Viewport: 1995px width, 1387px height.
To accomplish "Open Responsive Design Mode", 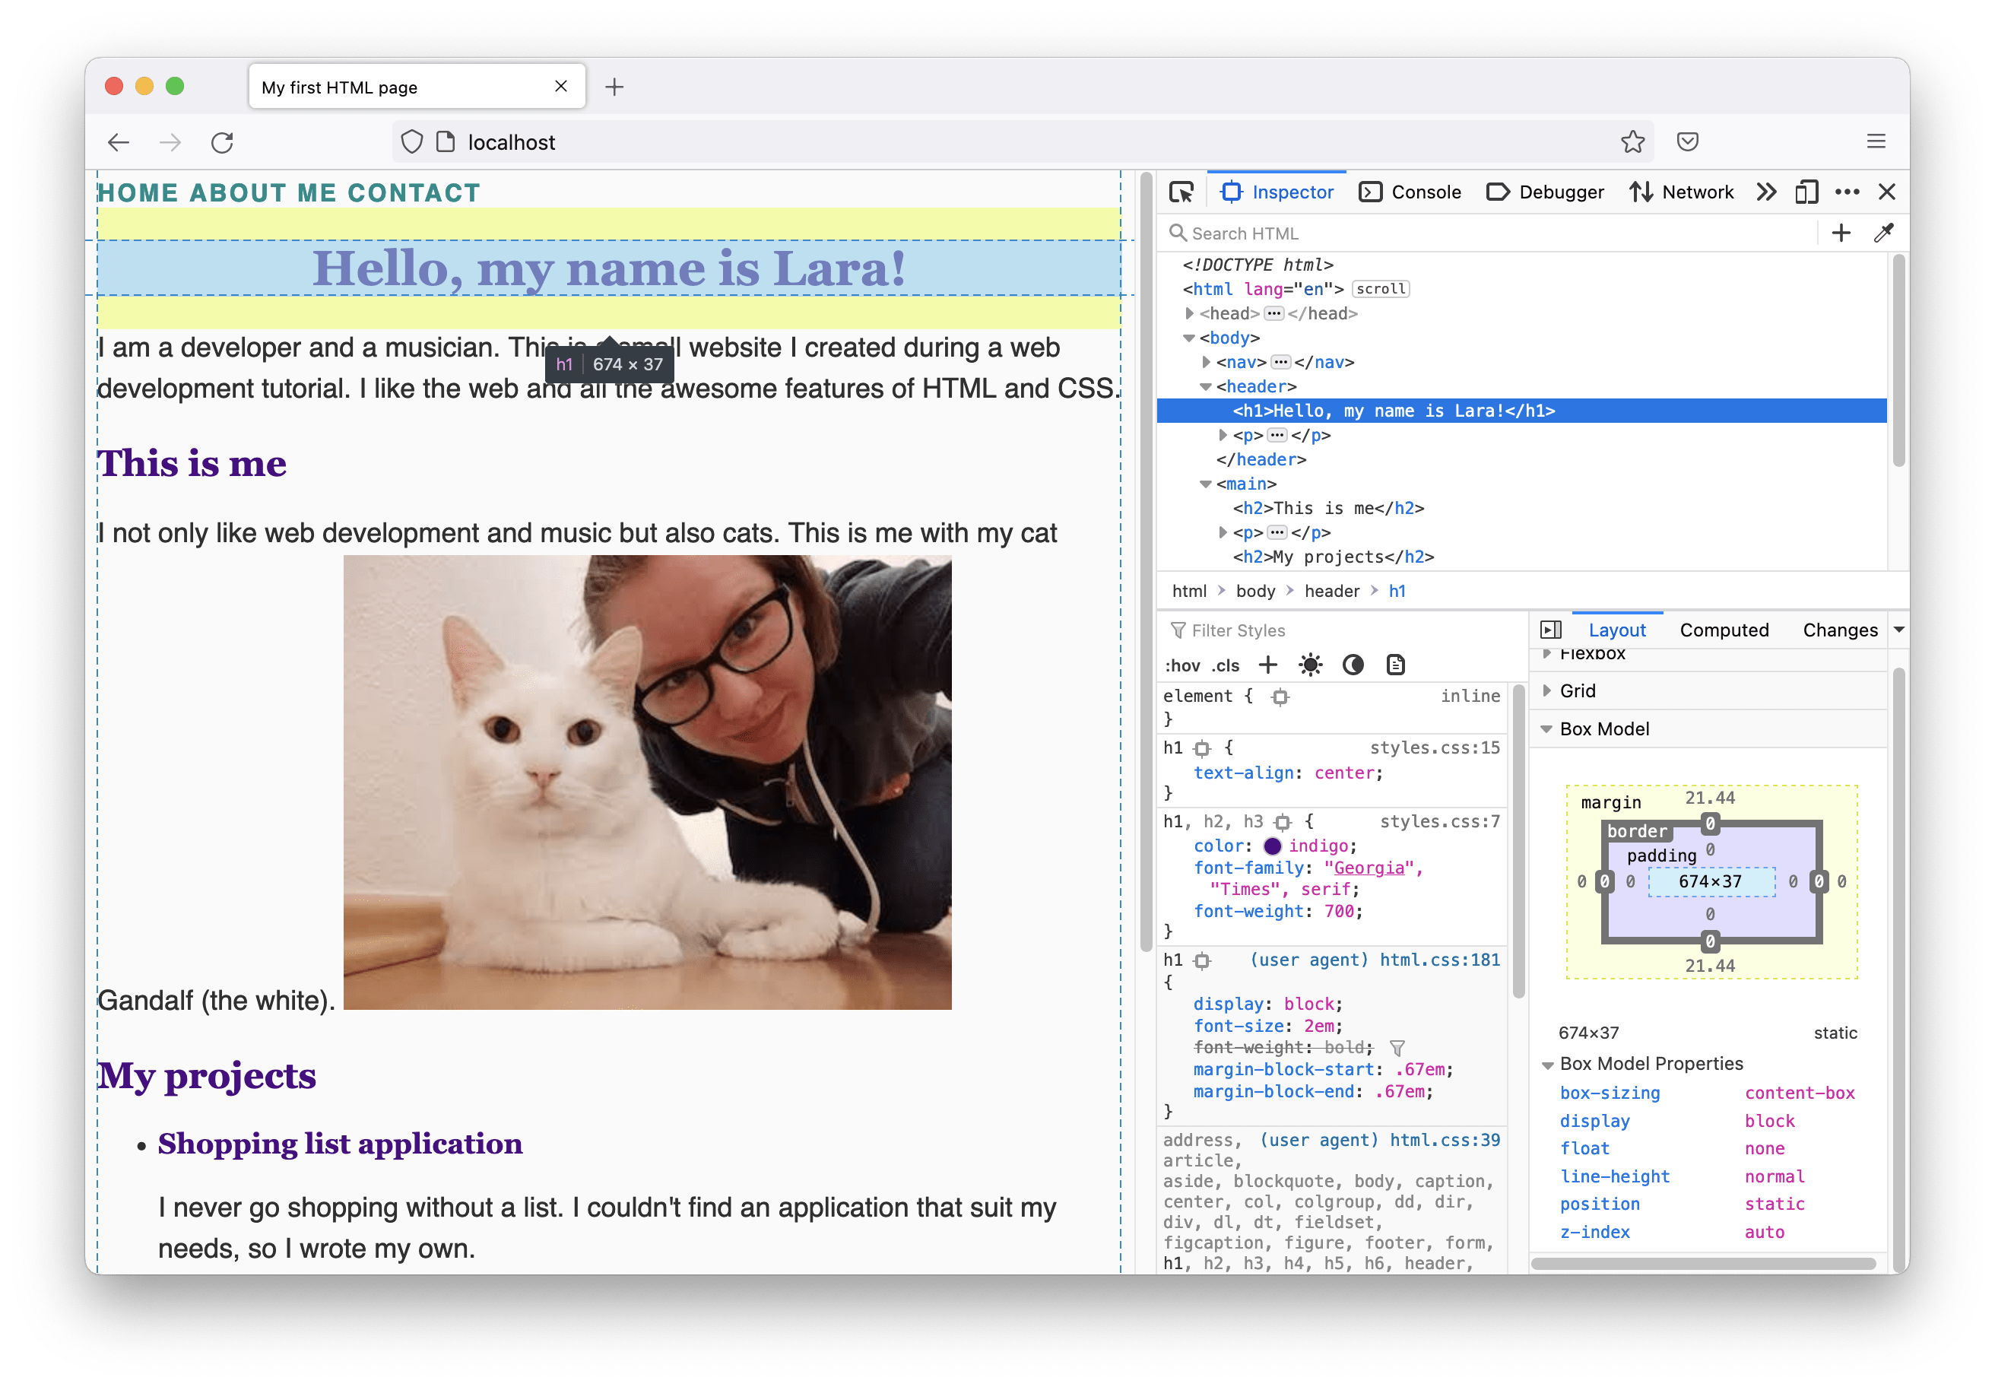I will [1806, 191].
